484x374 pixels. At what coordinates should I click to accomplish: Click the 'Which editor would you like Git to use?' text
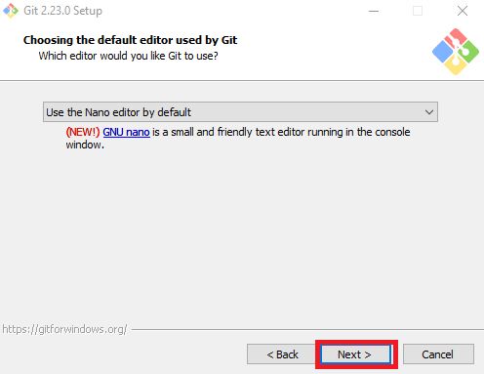coord(128,56)
